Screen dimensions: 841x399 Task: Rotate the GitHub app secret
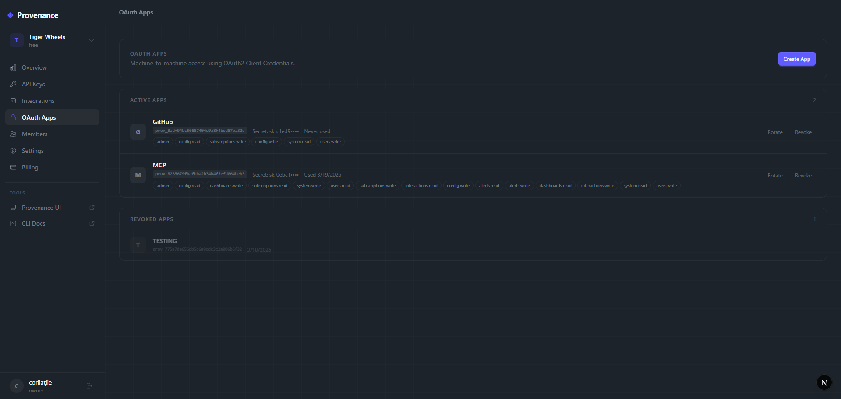coord(774,132)
